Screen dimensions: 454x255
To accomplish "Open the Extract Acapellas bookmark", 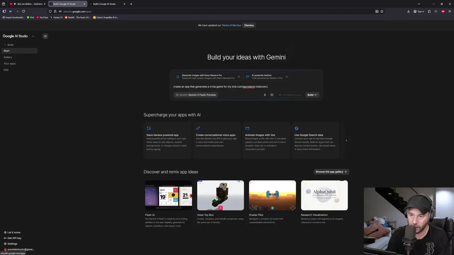I will coord(106,17).
